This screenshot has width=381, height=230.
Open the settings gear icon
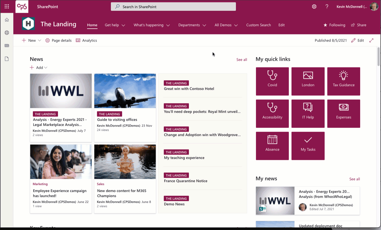[314, 6]
